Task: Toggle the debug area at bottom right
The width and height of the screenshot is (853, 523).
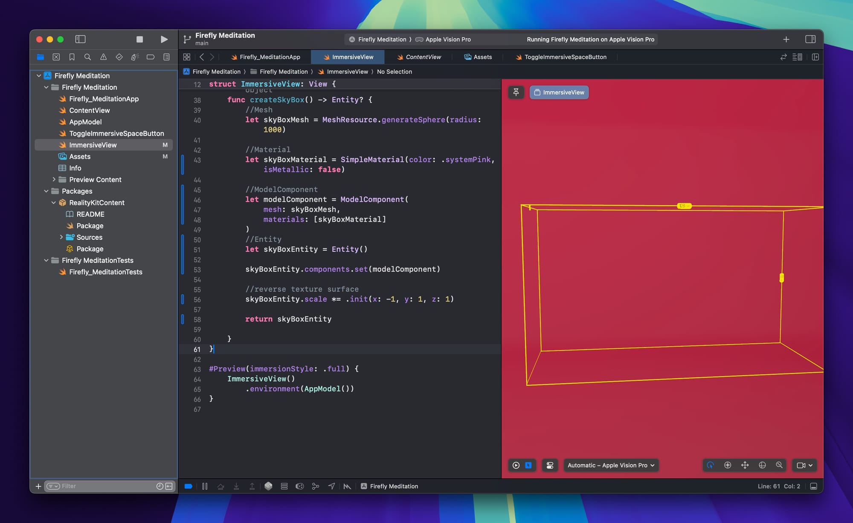Action: tap(813, 486)
